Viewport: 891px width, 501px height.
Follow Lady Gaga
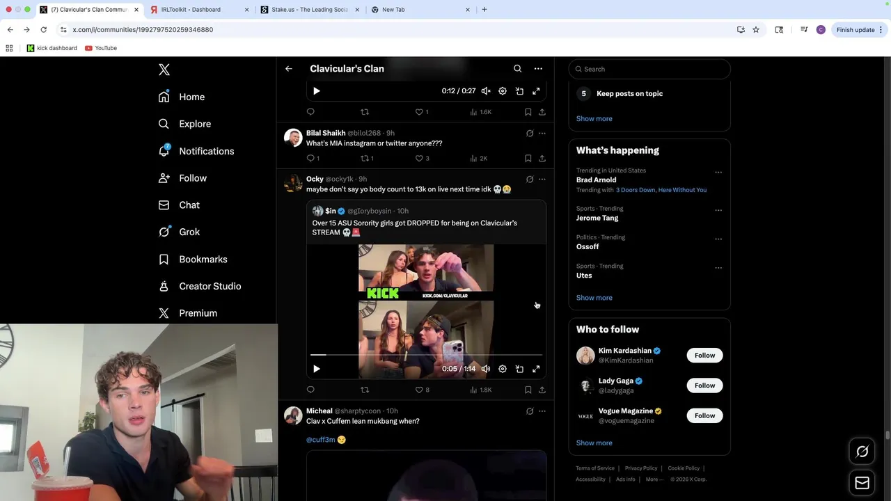(704, 385)
